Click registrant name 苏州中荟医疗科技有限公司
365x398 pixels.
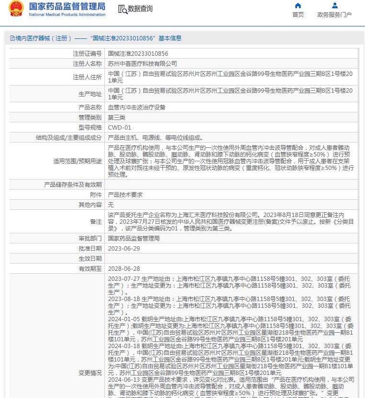coord(142,63)
